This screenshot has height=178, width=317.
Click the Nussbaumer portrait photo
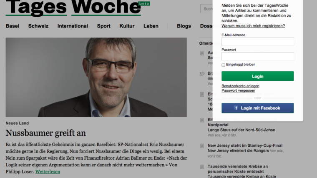pyautogui.click(x=96, y=77)
